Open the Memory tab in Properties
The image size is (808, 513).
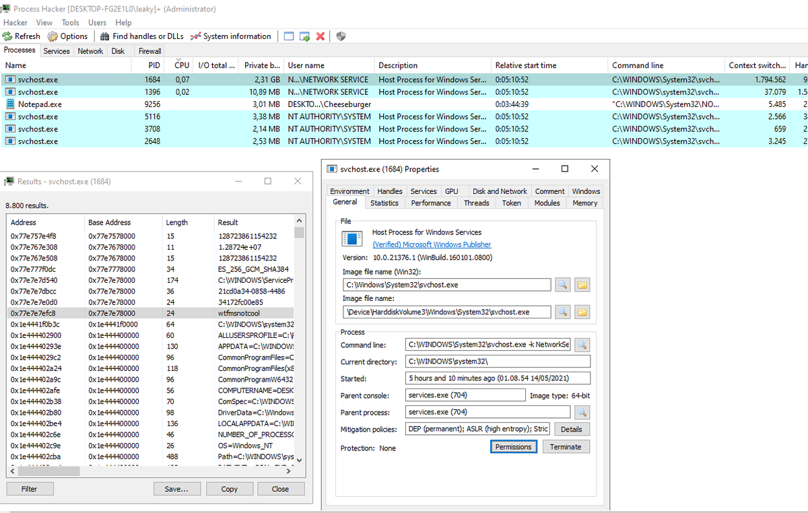point(584,203)
